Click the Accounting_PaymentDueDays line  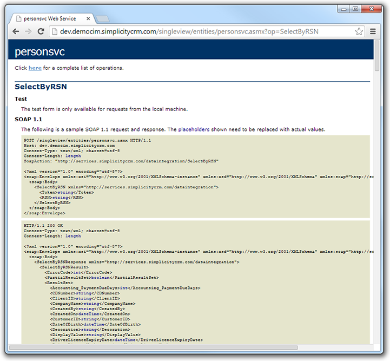click(x=125, y=288)
